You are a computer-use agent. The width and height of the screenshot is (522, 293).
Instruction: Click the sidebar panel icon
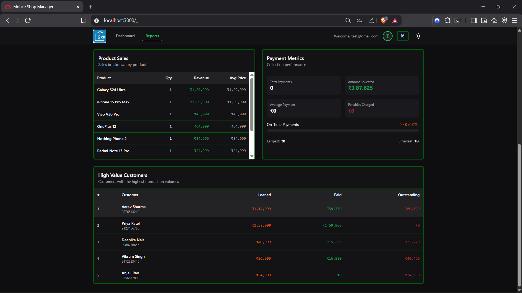tap(473, 20)
